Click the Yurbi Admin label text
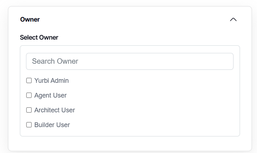Screen dimensions: 257x153 coord(51,81)
